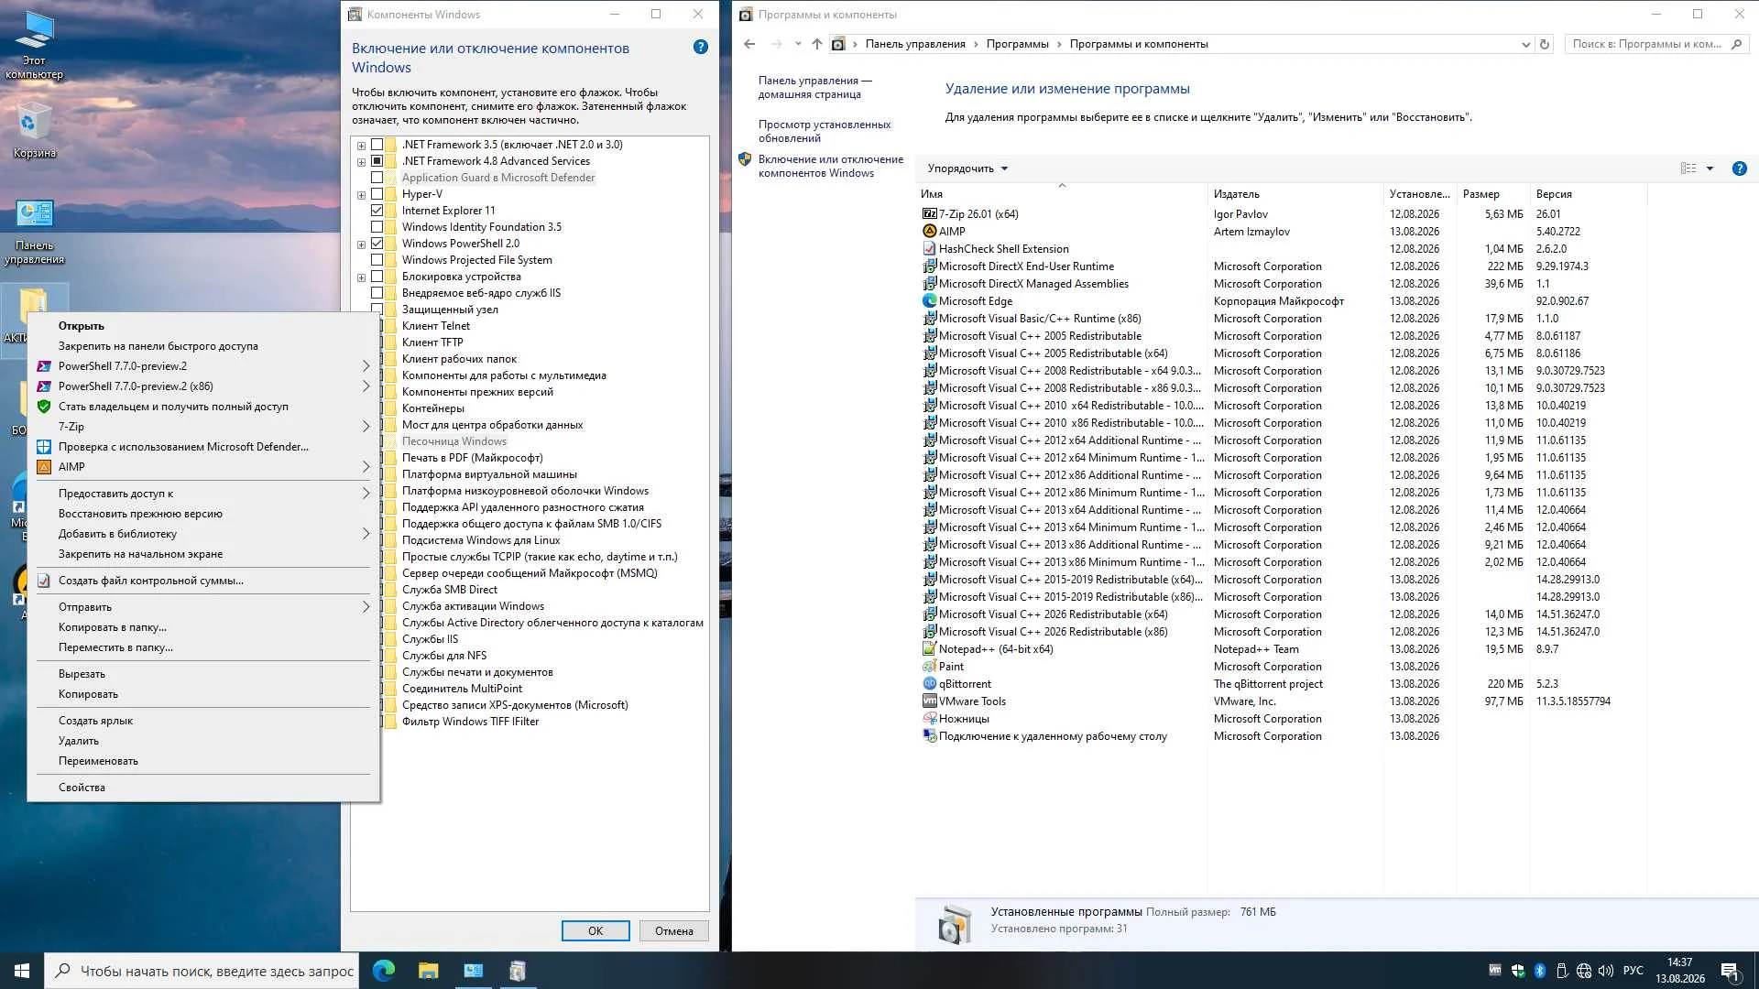Go back in Программы и компоненты window

[749, 44]
